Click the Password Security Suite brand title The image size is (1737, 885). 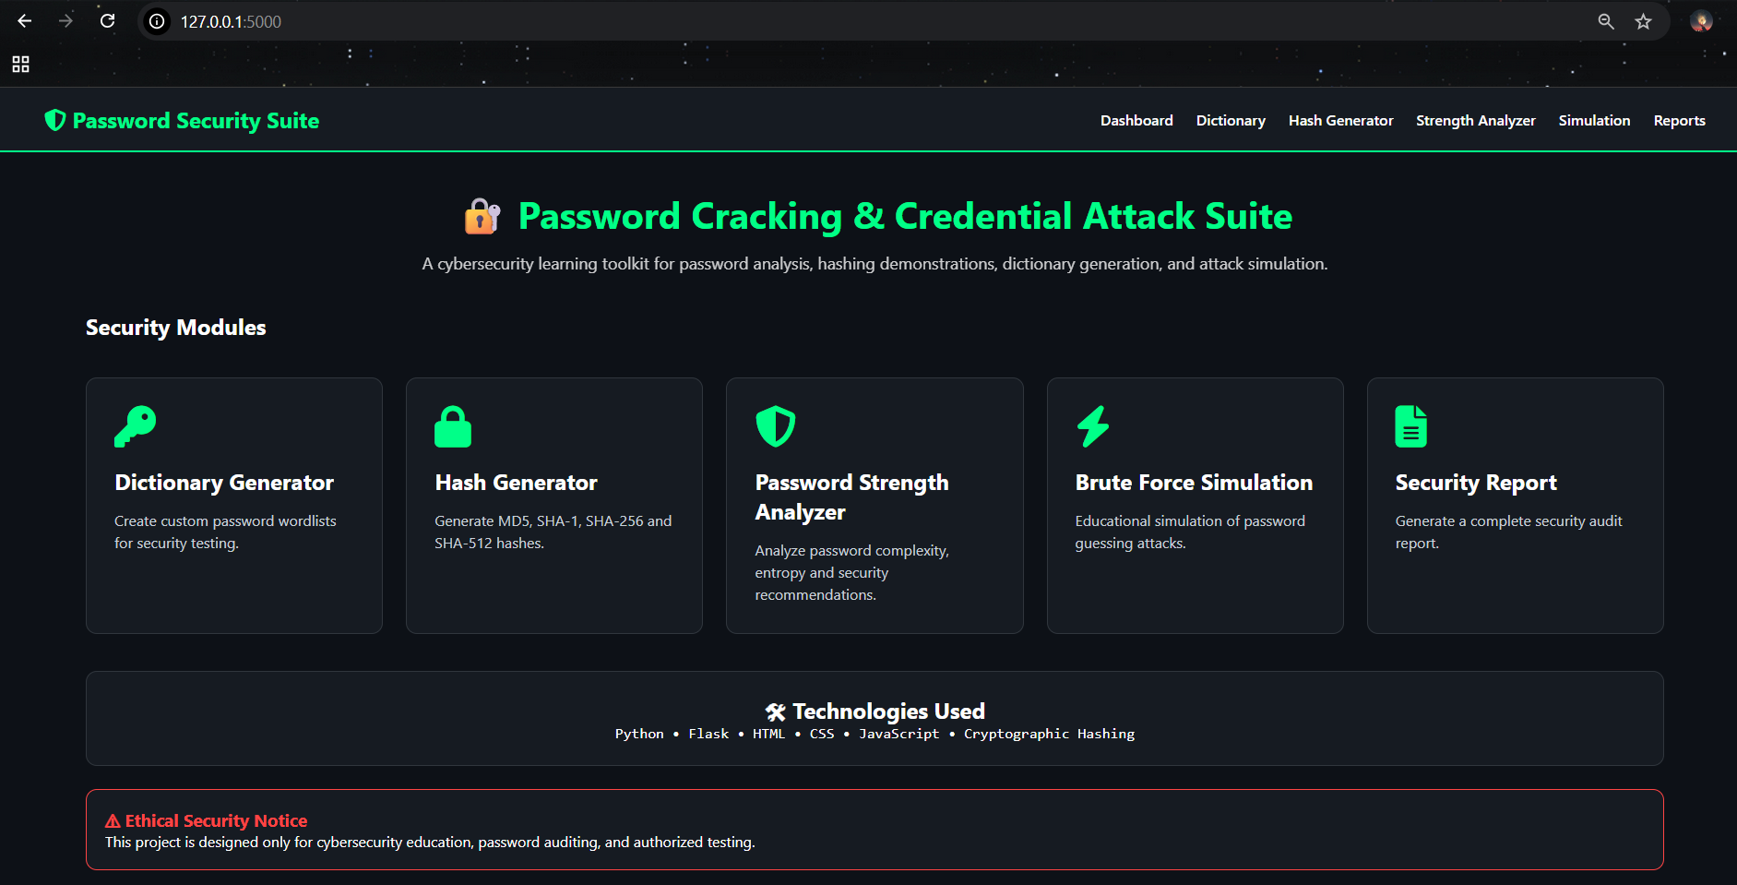click(x=196, y=121)
